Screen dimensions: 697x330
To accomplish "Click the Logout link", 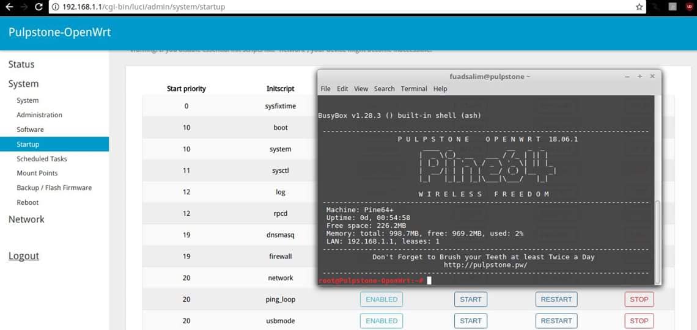I will [x=24, y=256].
